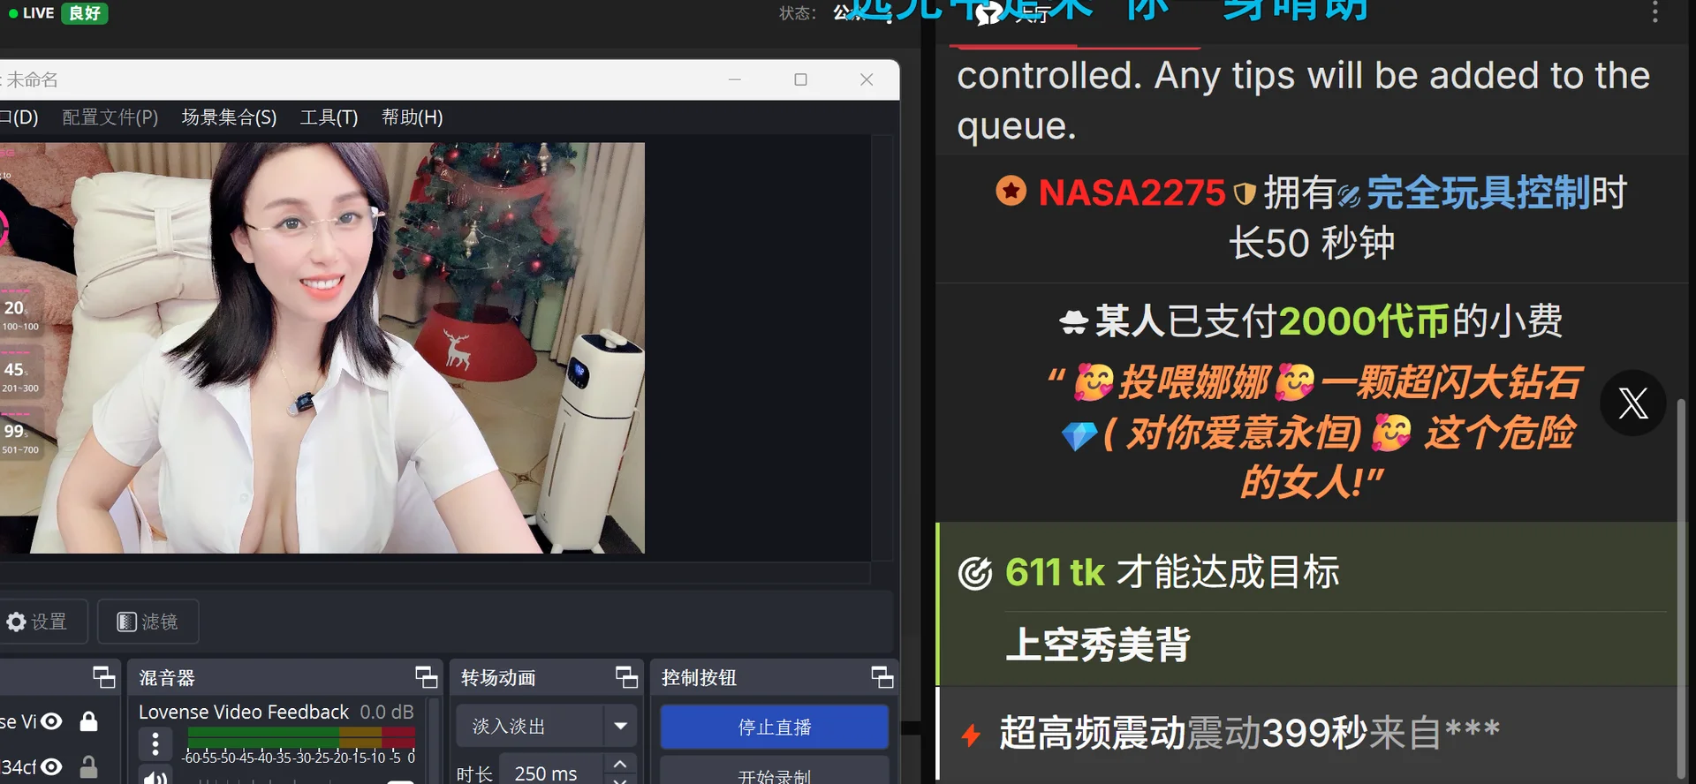This screenshot has height=784, width=1696.
Task: Click the chat panel vertical scrollbar
Action: coord(1681,583)
